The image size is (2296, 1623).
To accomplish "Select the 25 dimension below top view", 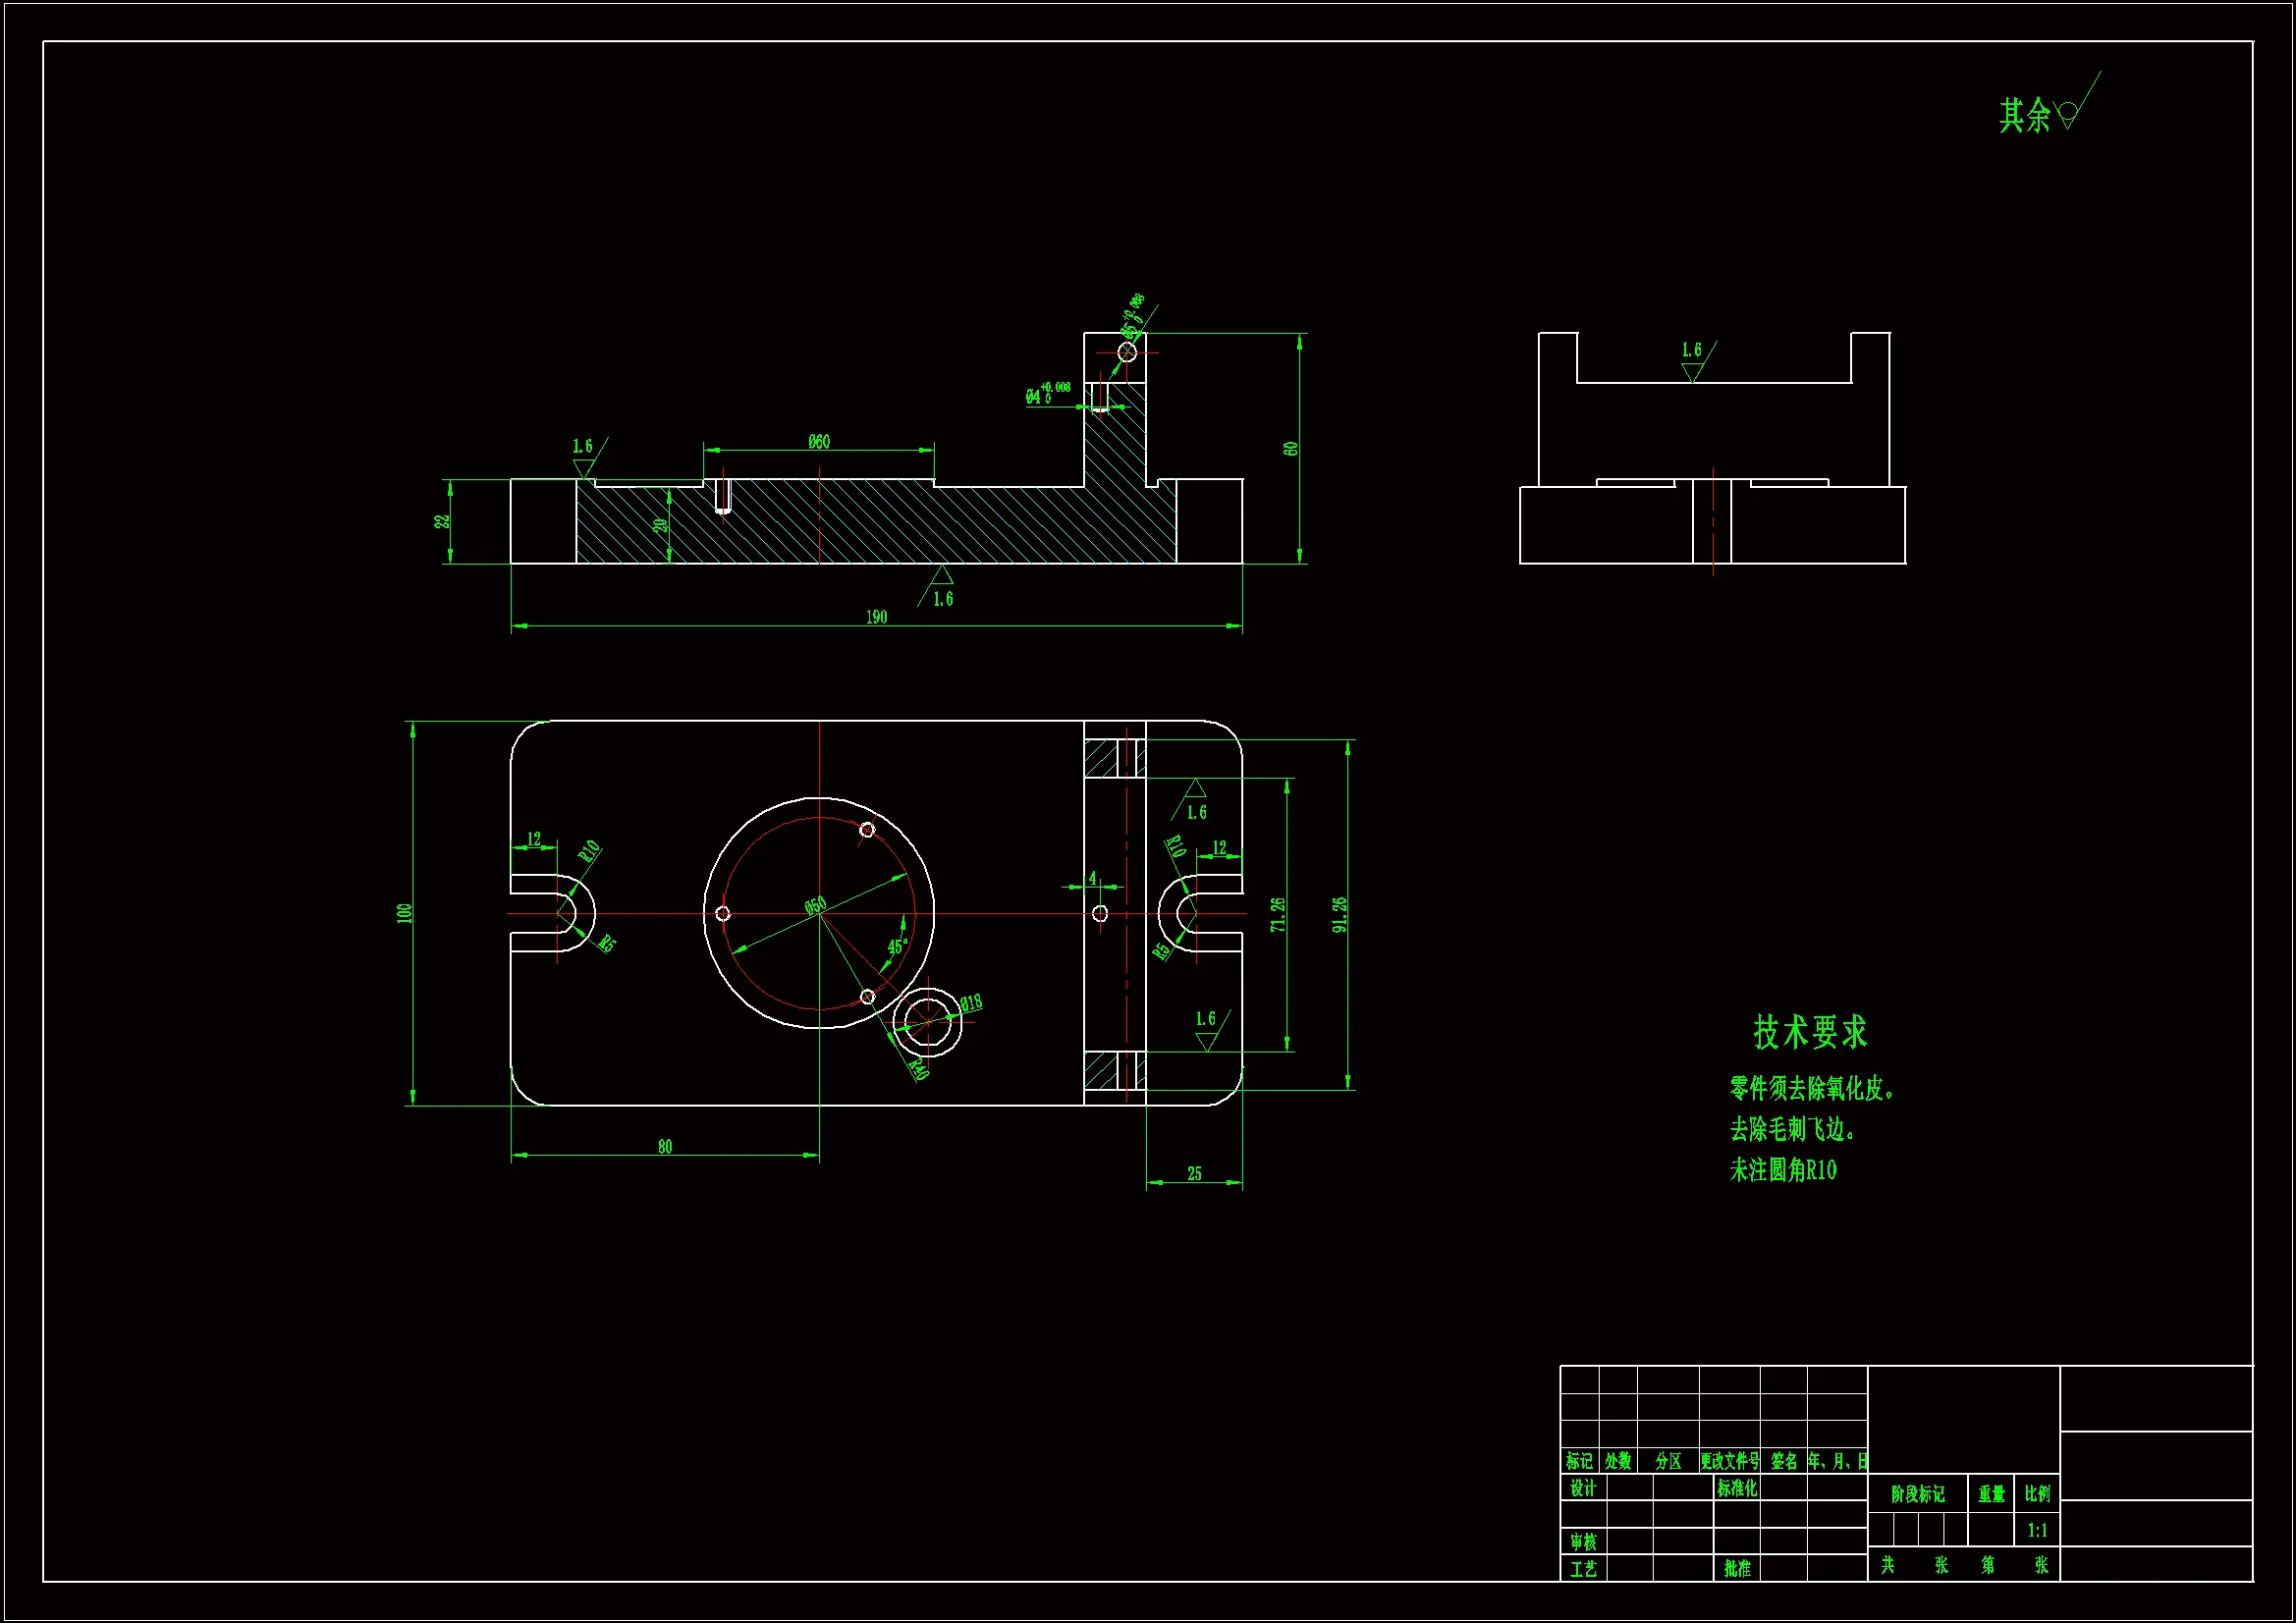I will point(1194,1174).
